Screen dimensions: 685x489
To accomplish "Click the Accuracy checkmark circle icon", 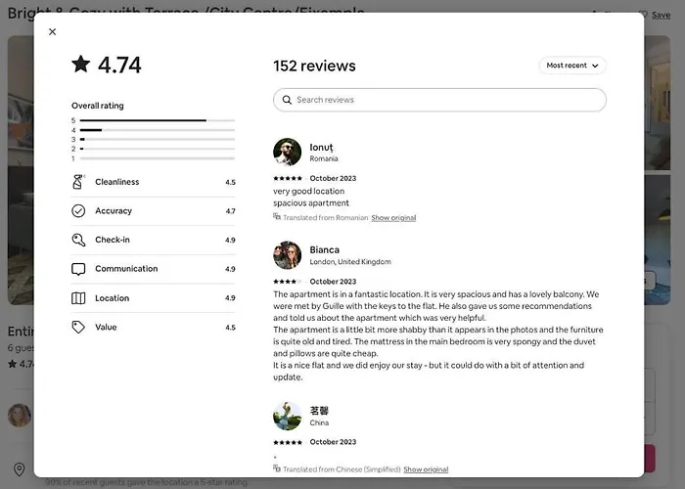I will point(78,211).
